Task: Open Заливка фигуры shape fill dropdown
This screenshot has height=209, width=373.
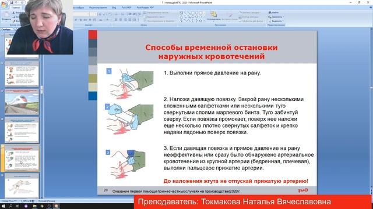Action: 249,12
